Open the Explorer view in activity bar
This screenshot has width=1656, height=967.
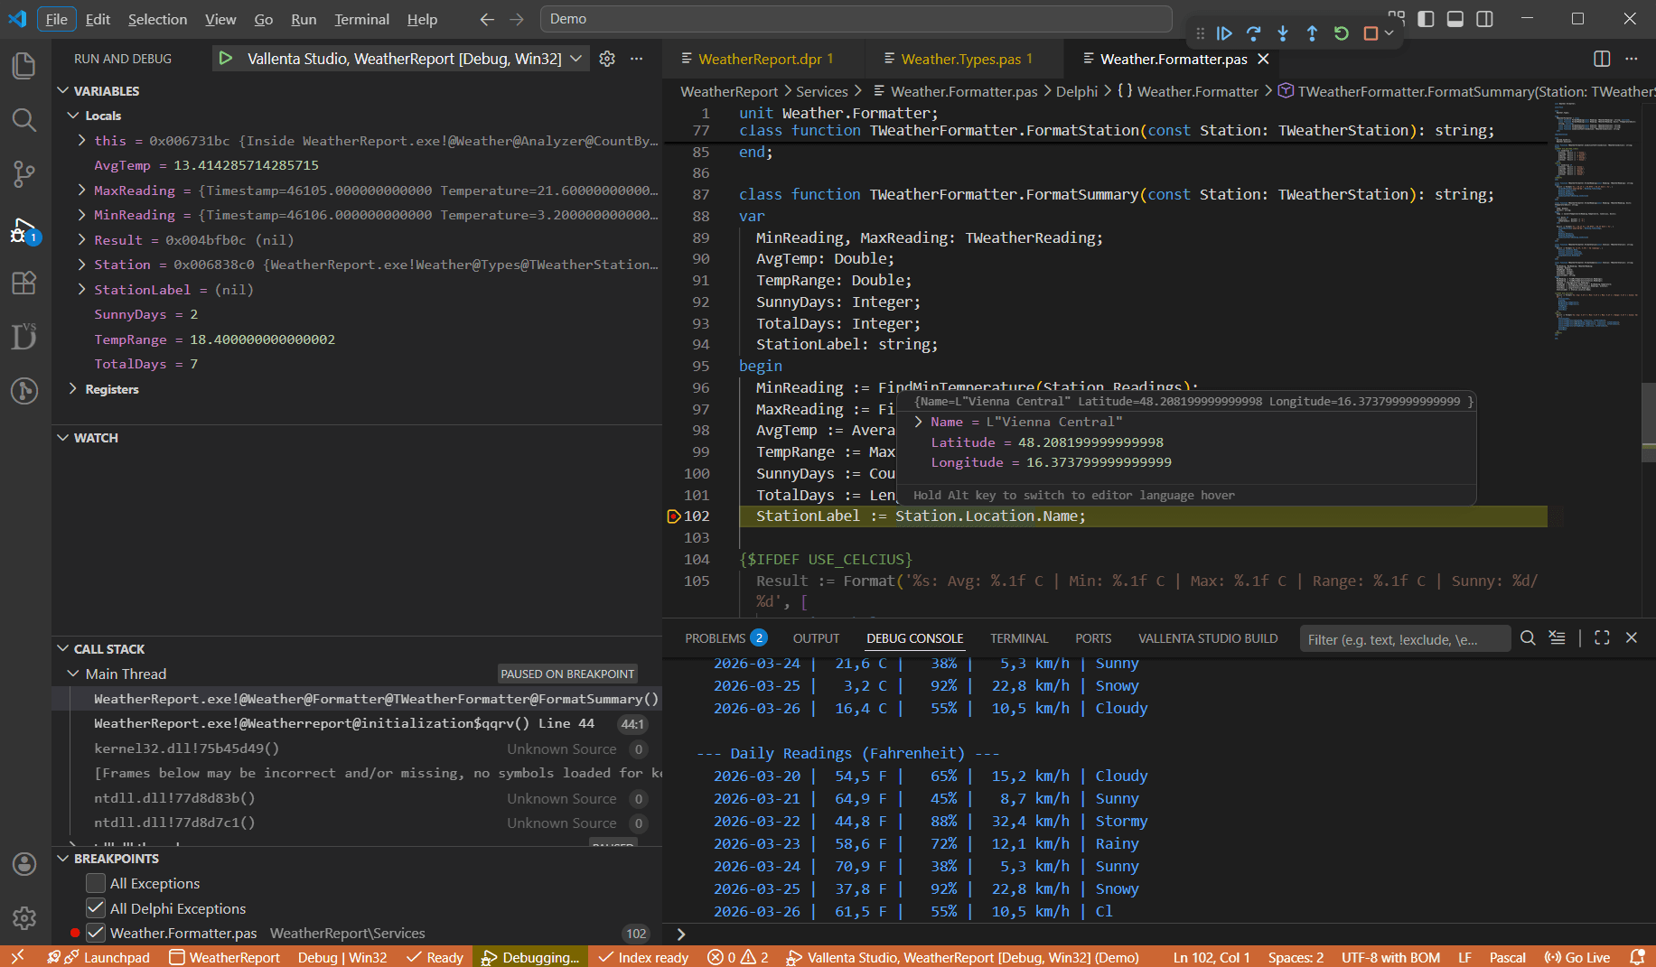pos(24,65)
